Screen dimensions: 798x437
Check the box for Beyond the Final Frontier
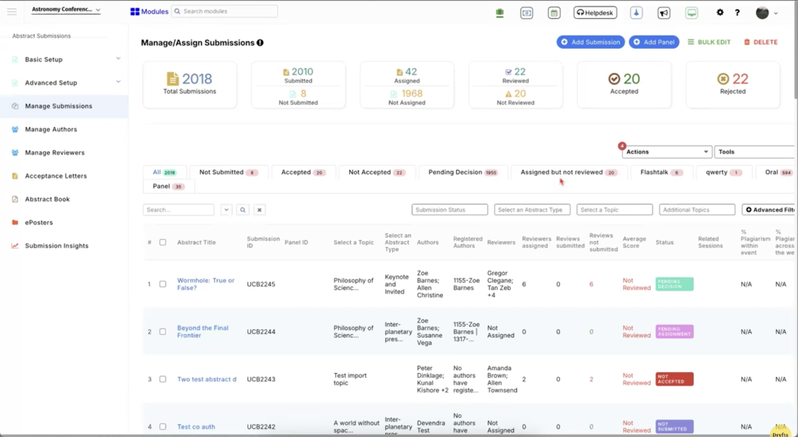pos(163,331)
